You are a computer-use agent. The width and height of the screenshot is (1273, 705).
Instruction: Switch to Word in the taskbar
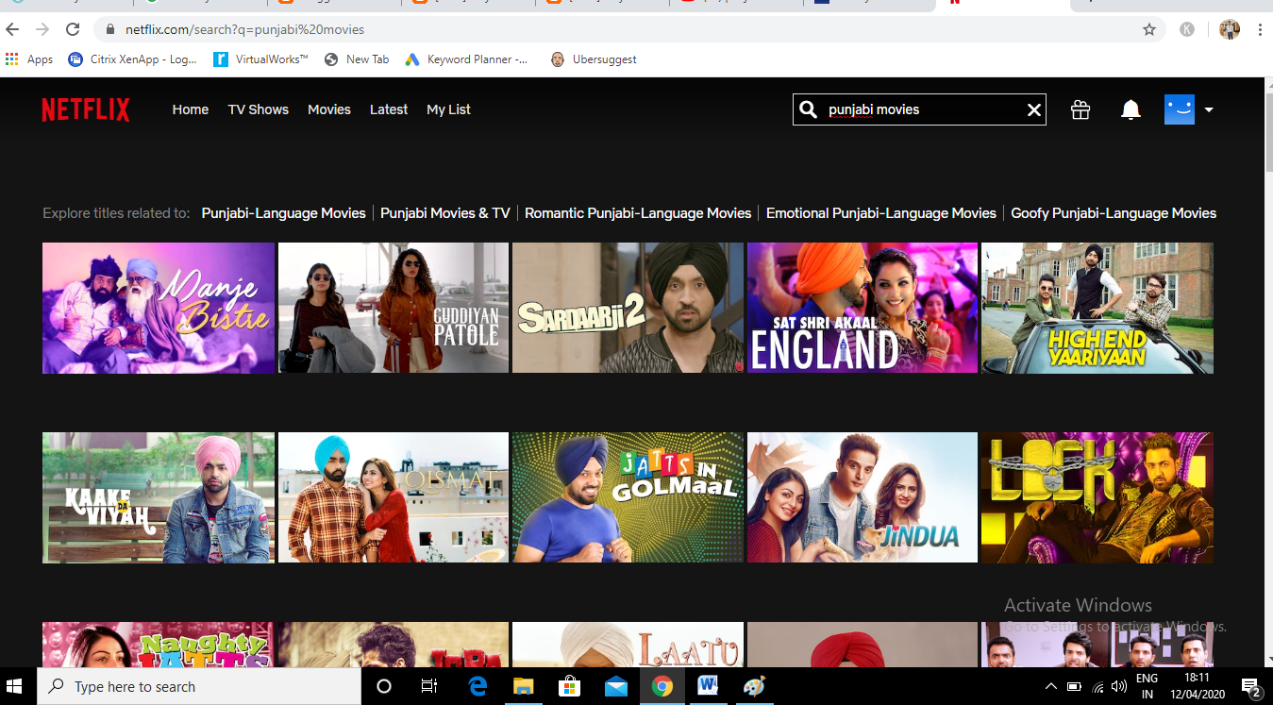click(x=708, y=686)
